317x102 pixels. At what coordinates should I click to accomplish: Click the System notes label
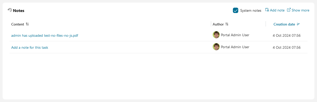pos(251,10)
